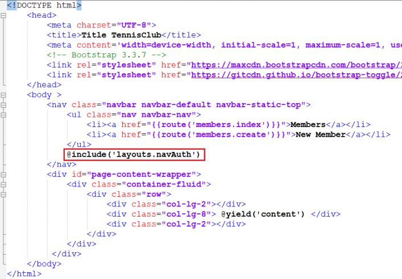Image resolution: width=402 pixels, height=279 pixels.
Task: Collapse the nav navbar fold marker
Action: 3,105
